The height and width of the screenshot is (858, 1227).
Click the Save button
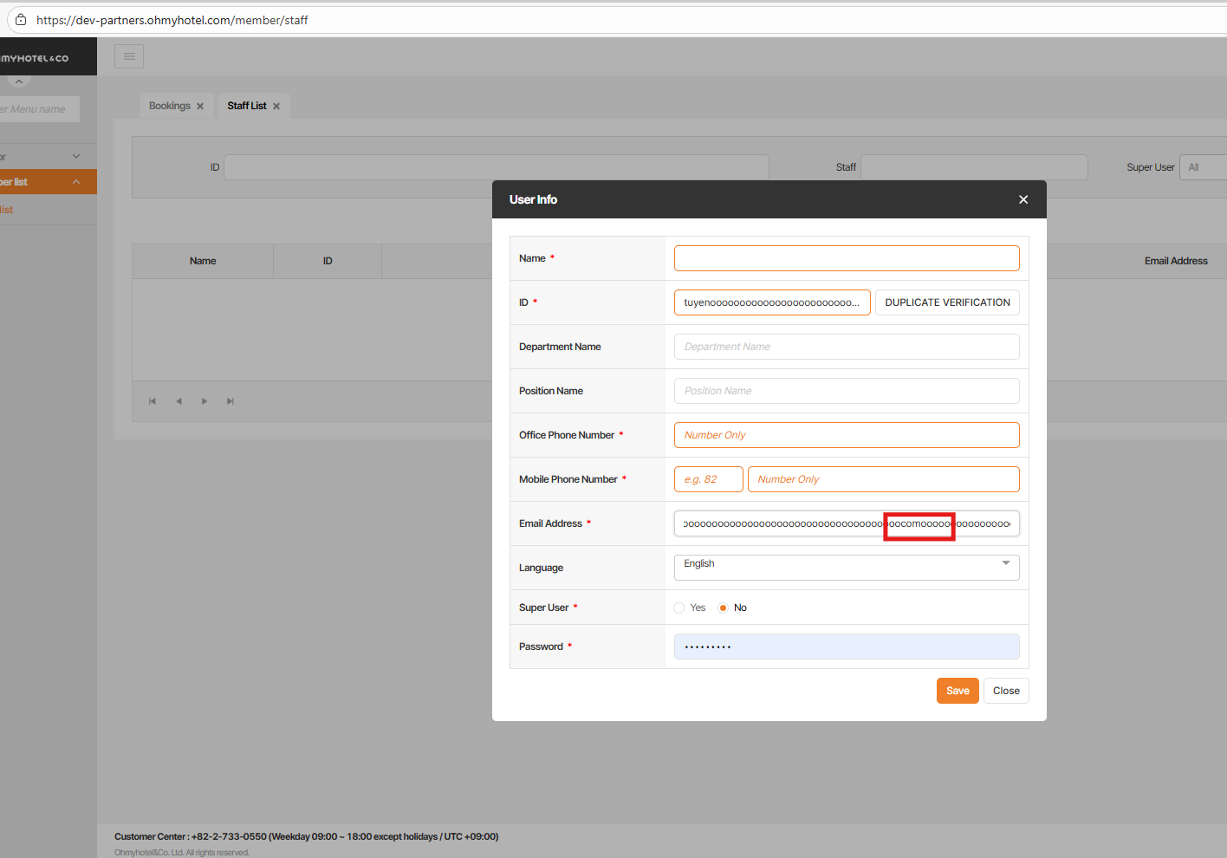958,691
